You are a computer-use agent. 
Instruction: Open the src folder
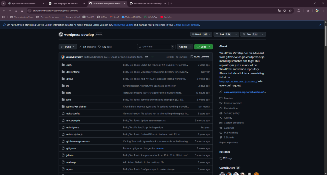(67, 86)
